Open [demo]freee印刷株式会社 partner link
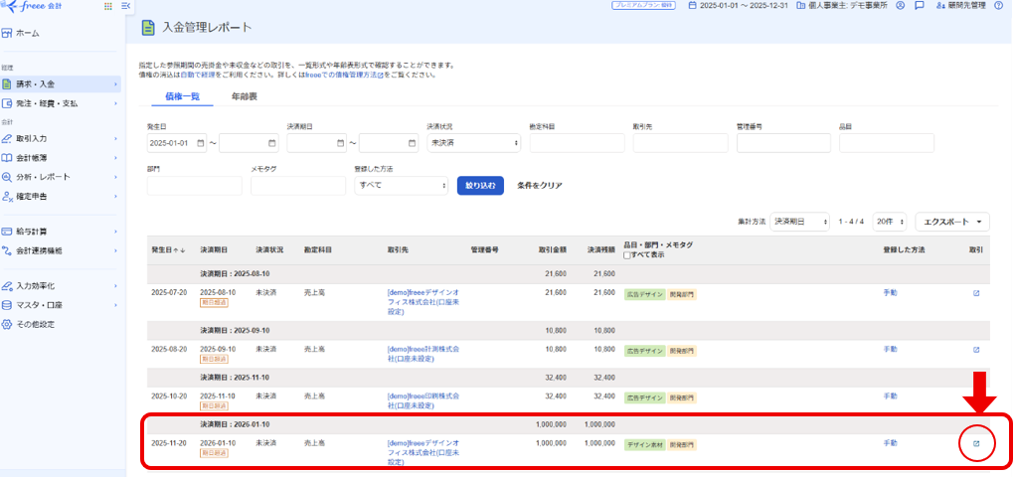The height and width of the screenshot is (477, 1014). 423,400
